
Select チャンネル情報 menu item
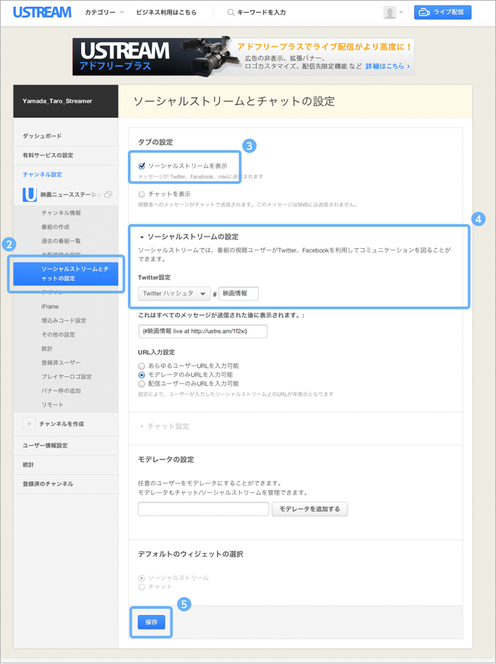click(x=61, y=213)
